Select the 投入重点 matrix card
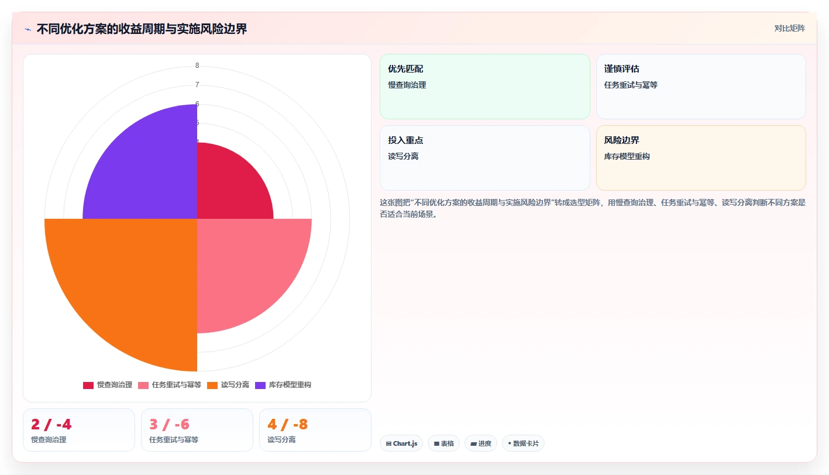Screen dimensions: 829x475 click(485, 158)
